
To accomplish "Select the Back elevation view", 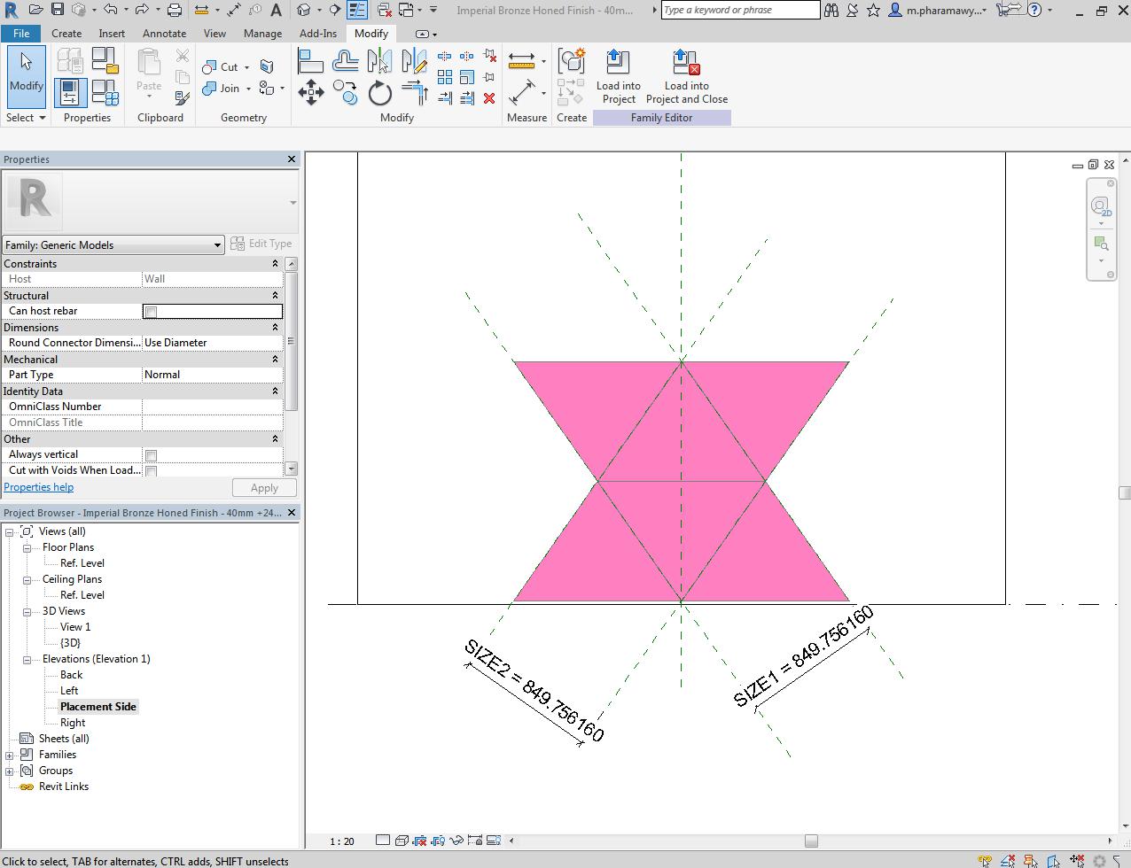I will [x=72, y=675].
